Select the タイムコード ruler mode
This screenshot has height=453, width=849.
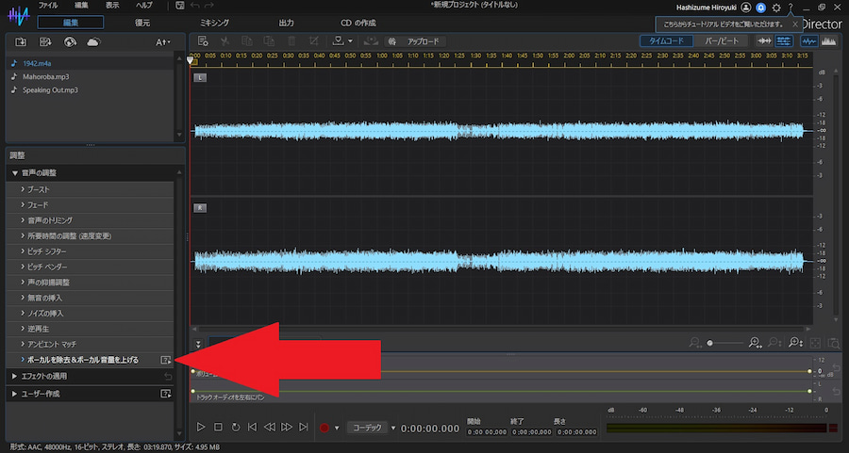(x=667, y=41)
